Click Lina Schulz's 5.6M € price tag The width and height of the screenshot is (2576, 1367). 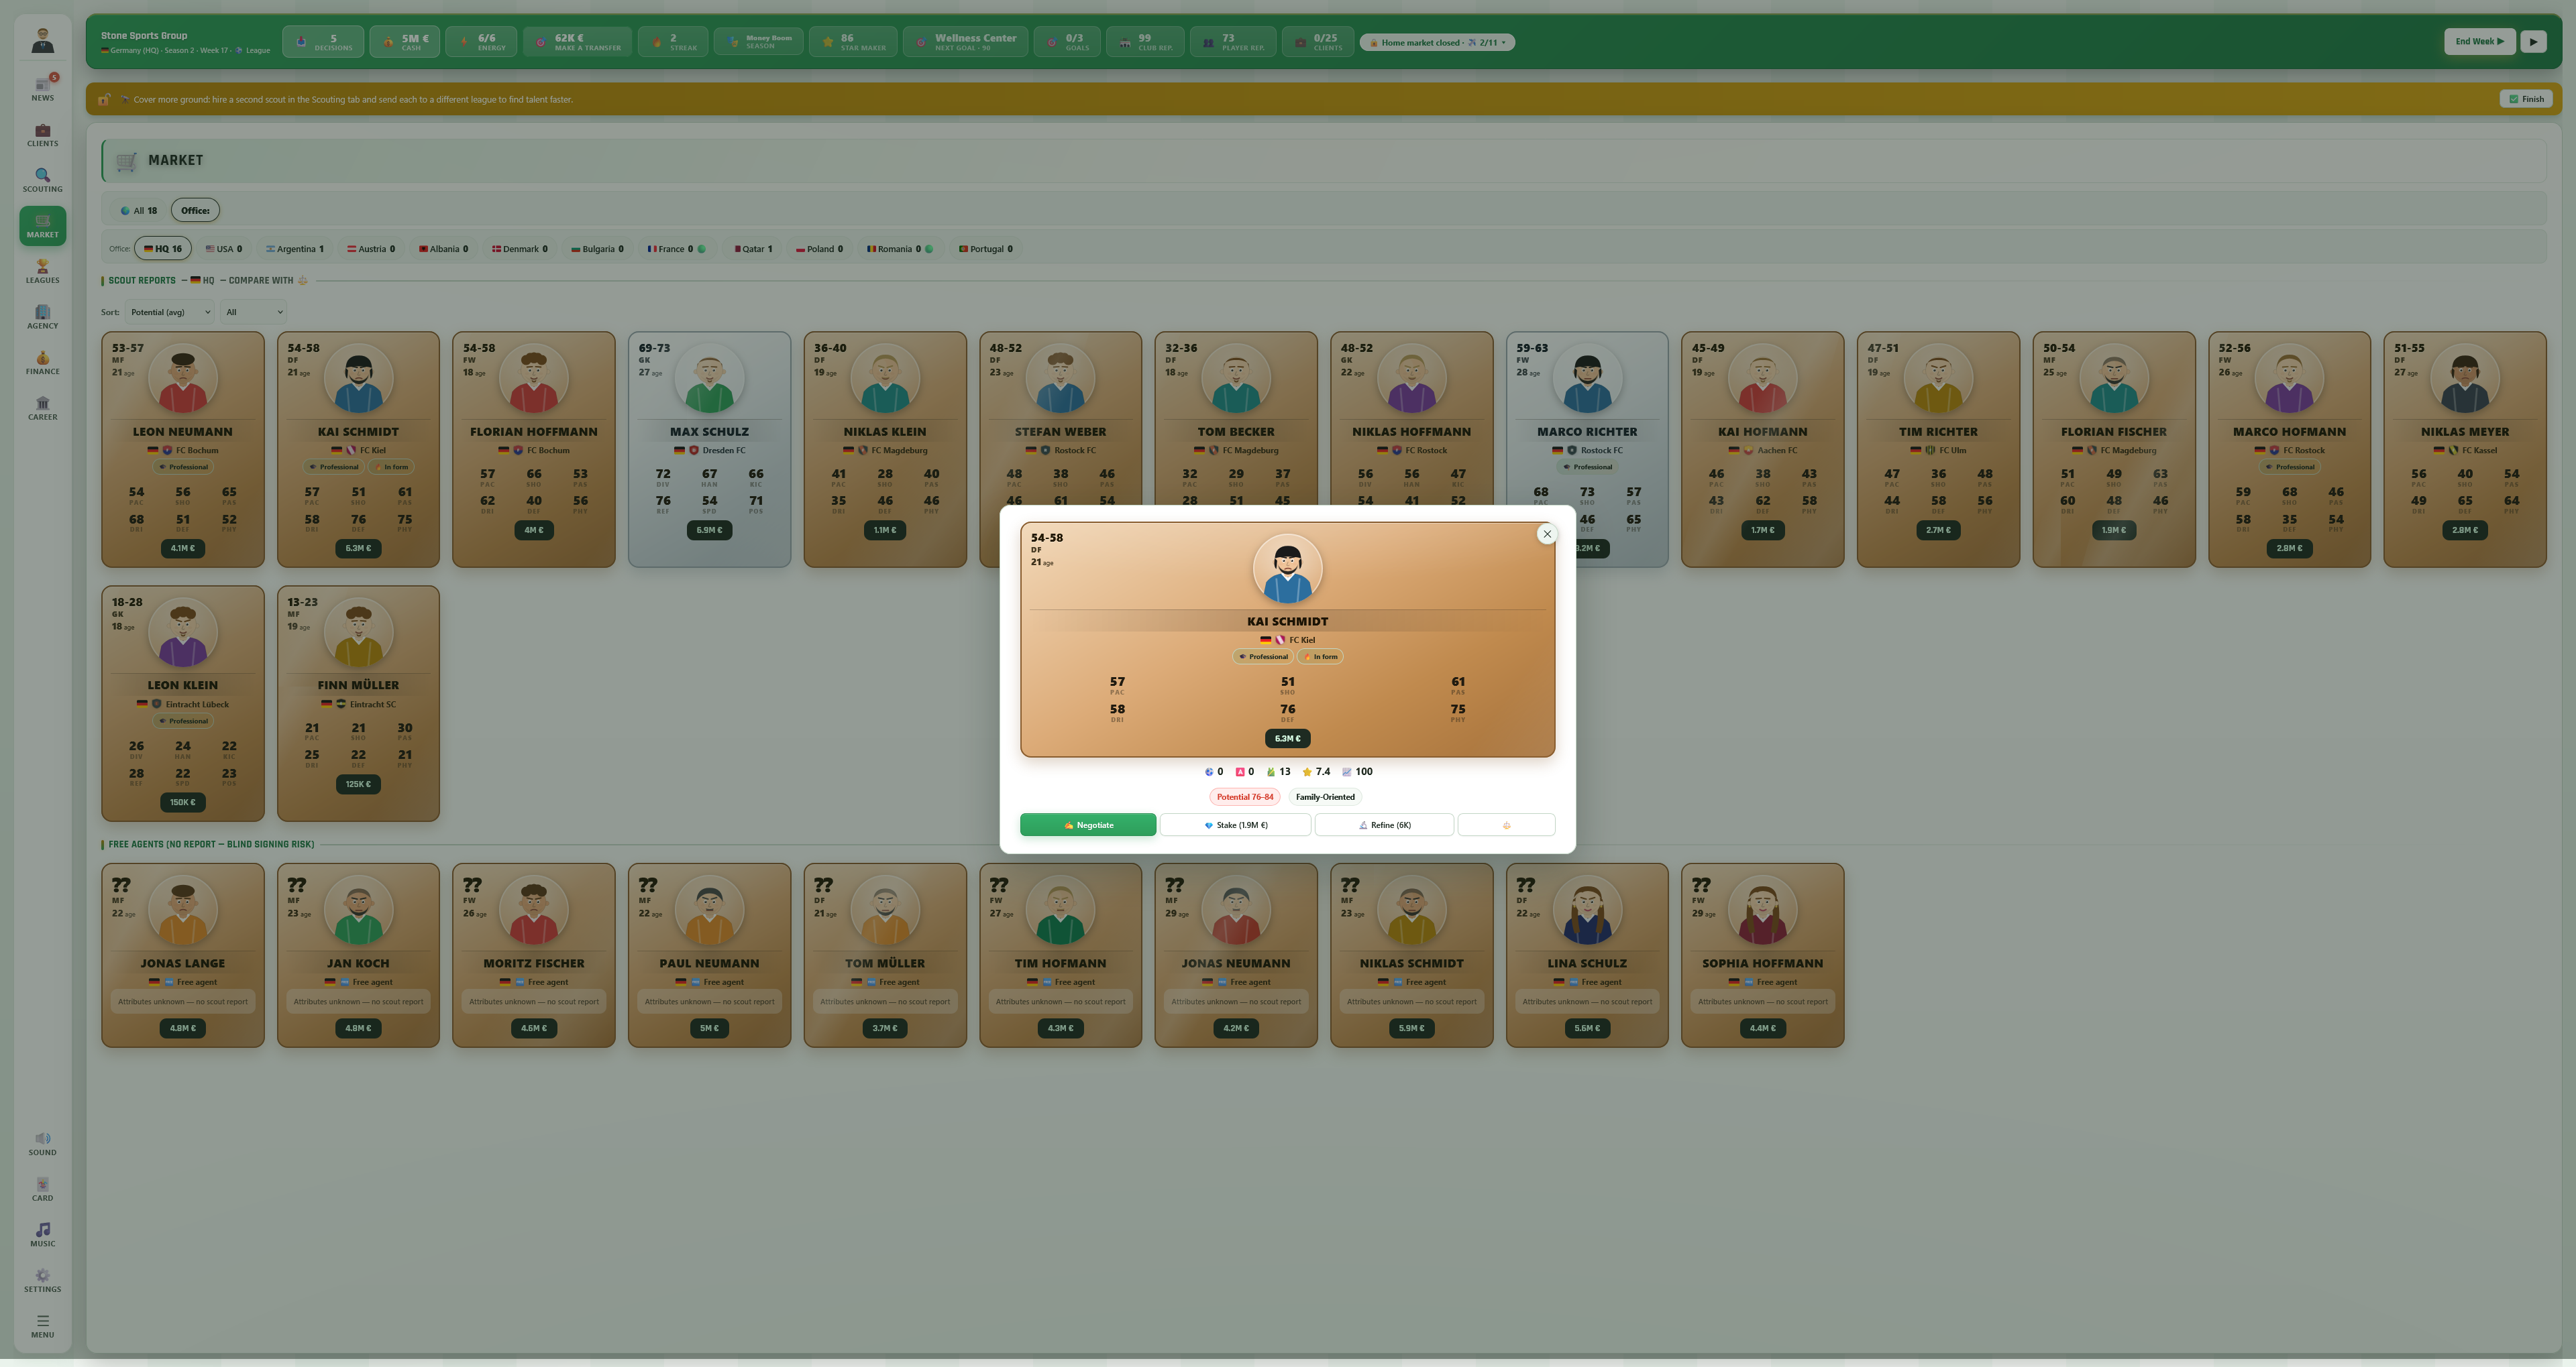[1587, 1028]
